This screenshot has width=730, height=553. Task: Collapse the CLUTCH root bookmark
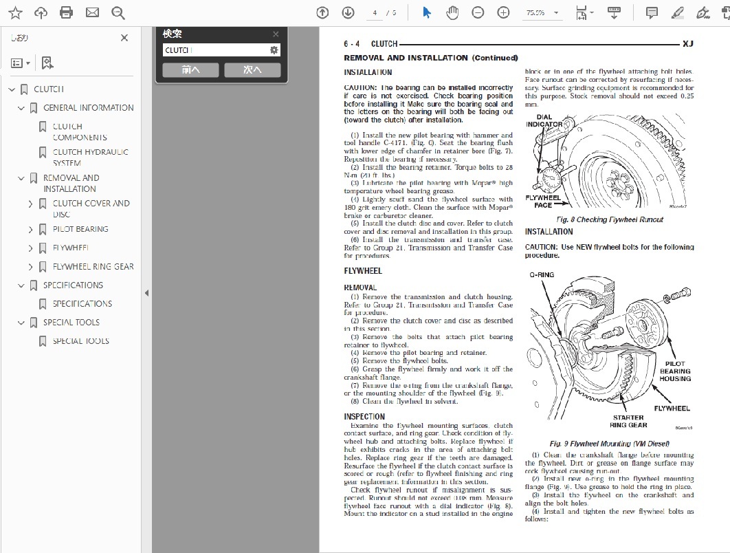click(x=12, y=89)
